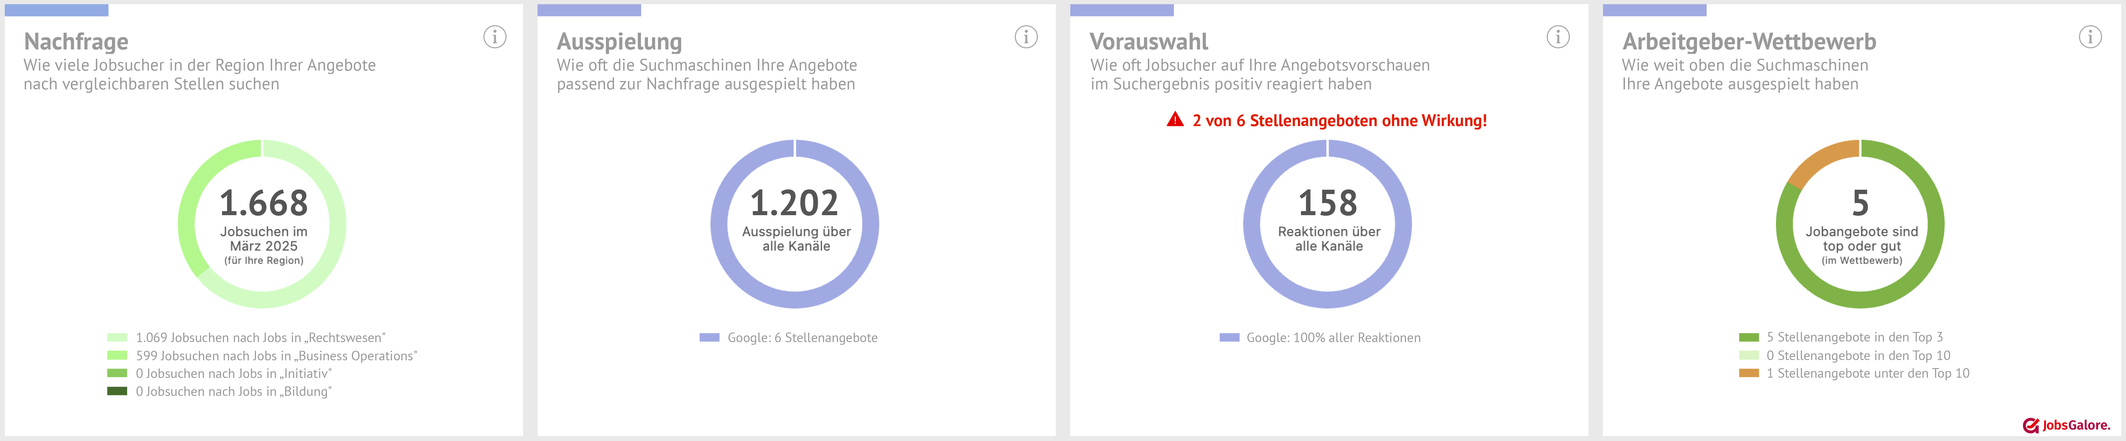Select '599 Jobsuchen' Business Operations legend entry
This screenshot has width=2126, height=441.
tap(277, 356)
